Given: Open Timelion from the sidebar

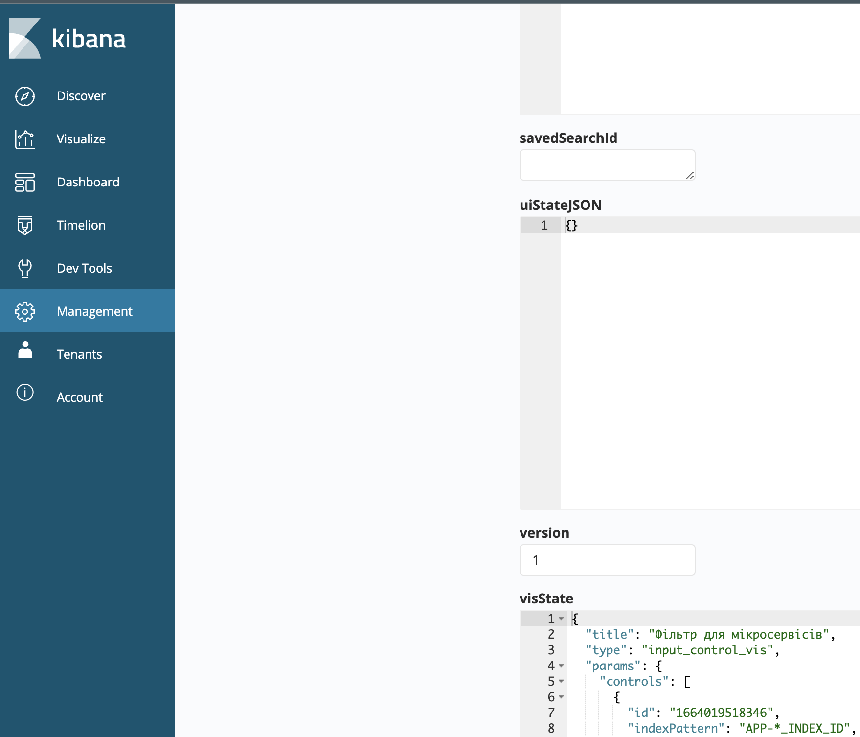Looking at the screenshot, I should (81, 225).
